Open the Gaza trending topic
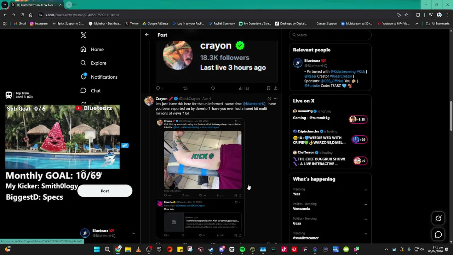This screenshot has height=255, width=453. [297, 223]
